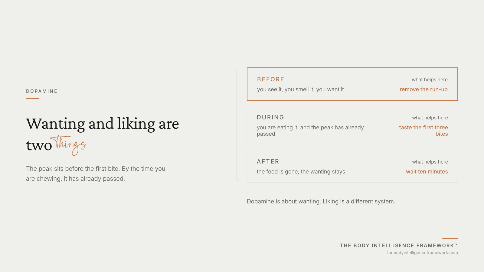Open thebodyintelligenceframework.com link
This screenshot has width=484, height=272.
(422, 253)
